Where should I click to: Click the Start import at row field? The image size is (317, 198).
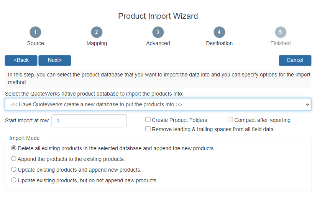(89, 121)
